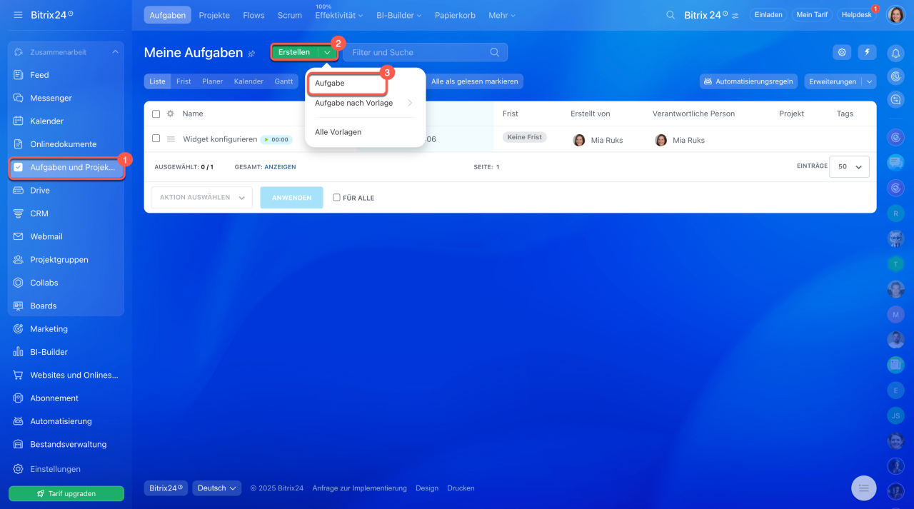Switch to the Projekte tab
This screenshot has height=509, width=914.
point(214,15)
